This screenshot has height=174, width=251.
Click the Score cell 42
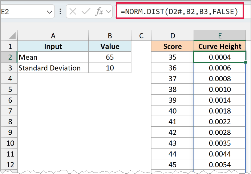pyautogui.click(x=173, y=132)
